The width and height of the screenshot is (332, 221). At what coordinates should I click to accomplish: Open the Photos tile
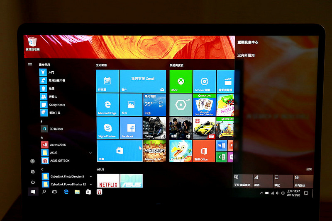131,105
